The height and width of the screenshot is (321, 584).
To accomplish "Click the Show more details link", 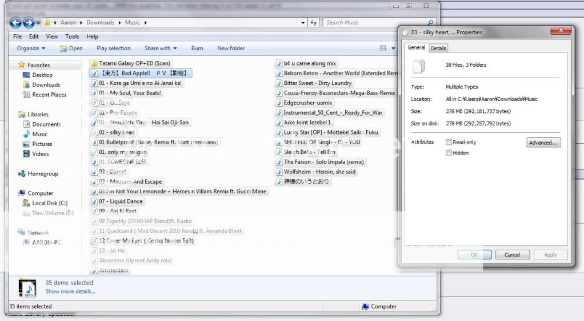I will pos(70,291).
